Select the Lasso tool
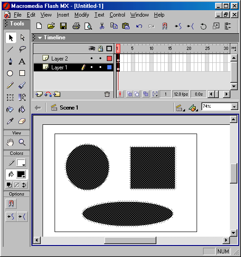241x257 pixels. point(22,49)
